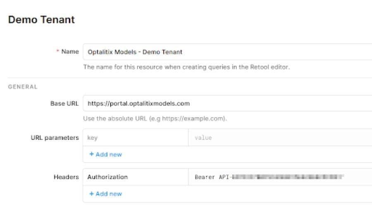Click the Name field label
Image resolution: width=372 pixels, height=206 pixels.
pyautogui.click(x=70, y=52)
